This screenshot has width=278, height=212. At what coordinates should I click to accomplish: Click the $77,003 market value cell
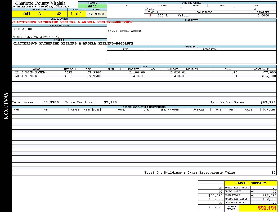click(269, 72)
